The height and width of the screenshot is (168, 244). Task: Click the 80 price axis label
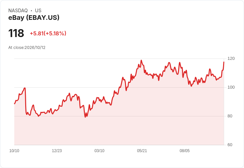230,116
